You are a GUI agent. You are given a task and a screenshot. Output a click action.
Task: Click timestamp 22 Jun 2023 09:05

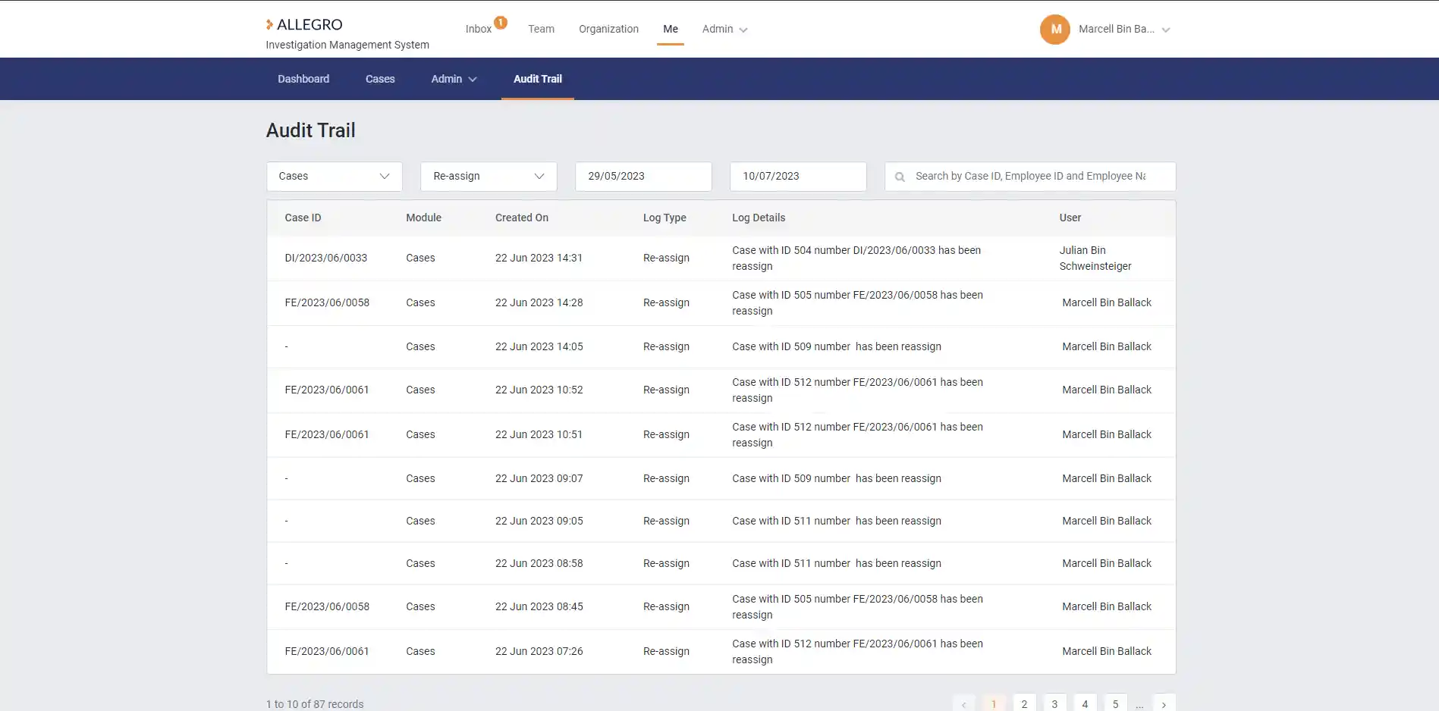point(539,522)
